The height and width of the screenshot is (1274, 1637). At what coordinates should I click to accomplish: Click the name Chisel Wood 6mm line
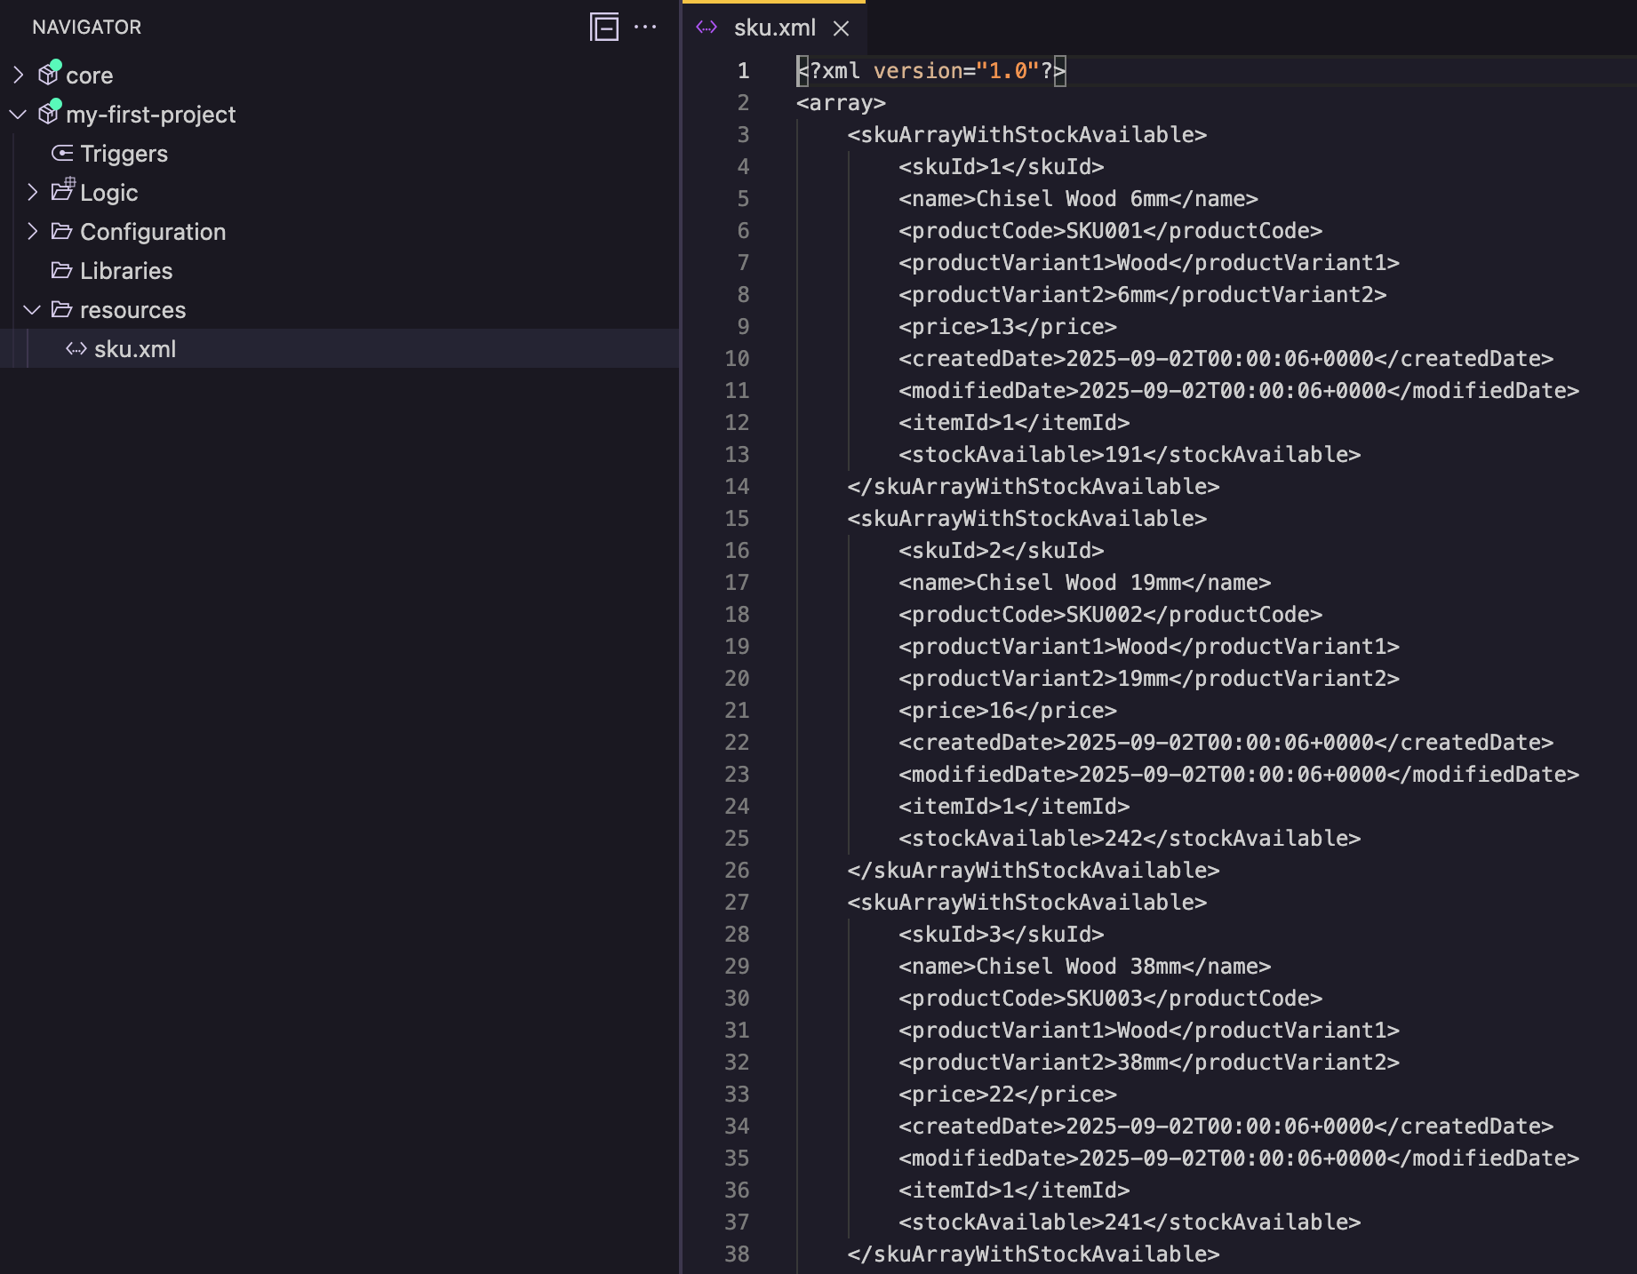tap(1078, 198)
